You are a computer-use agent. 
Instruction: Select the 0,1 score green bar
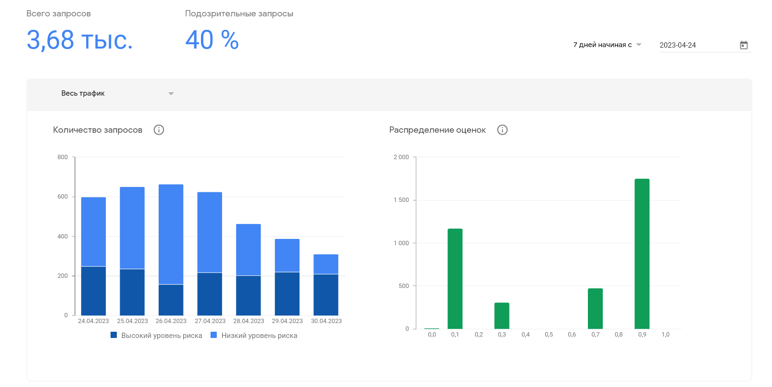pyautogui.click(x=455, y=278)
